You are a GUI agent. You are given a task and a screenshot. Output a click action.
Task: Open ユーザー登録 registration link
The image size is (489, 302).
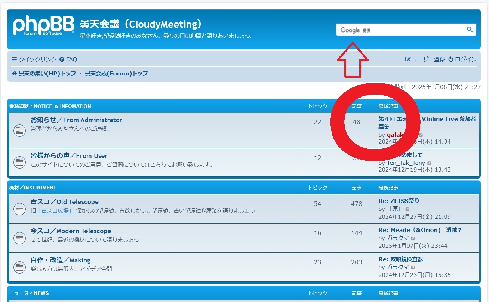425,59
